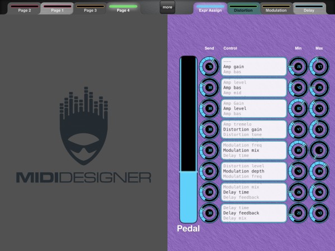Viewport: 335px width, 251px height.
Task: Switch to the Distortion tab
Action: coord(243,8)
